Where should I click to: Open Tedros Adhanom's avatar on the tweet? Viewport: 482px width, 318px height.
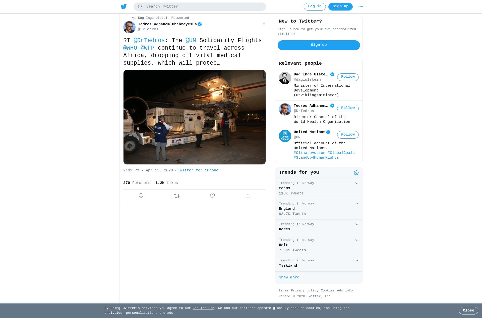[129, 27]
